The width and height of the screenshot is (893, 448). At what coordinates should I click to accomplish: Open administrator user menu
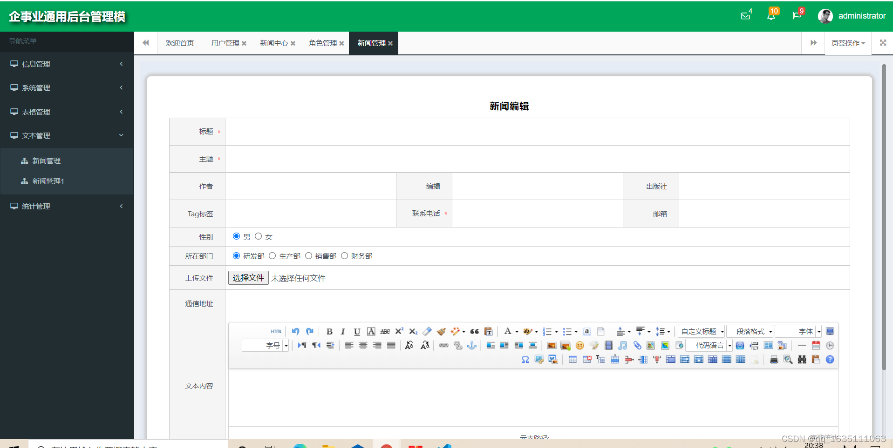tap(852, 16)
